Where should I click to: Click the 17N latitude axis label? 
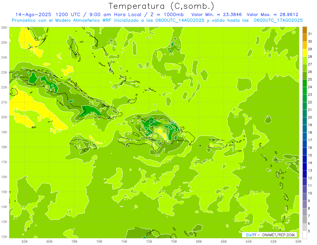pyautogui.click(x=4, y=162)
